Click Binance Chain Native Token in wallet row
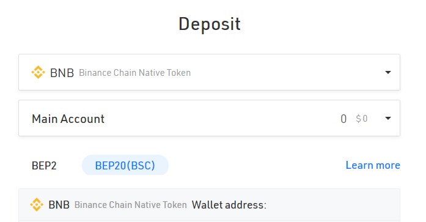This screenshot has height=222, width=426. click(130, 205)
